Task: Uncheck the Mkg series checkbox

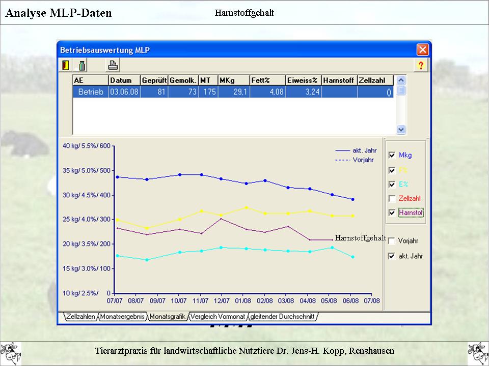Action: click(392, 156)
